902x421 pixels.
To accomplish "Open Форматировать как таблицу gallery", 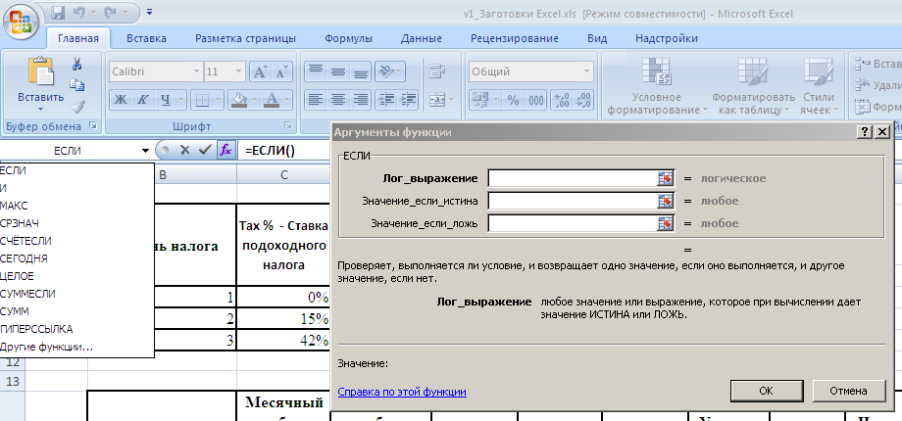I will [753, 86].
